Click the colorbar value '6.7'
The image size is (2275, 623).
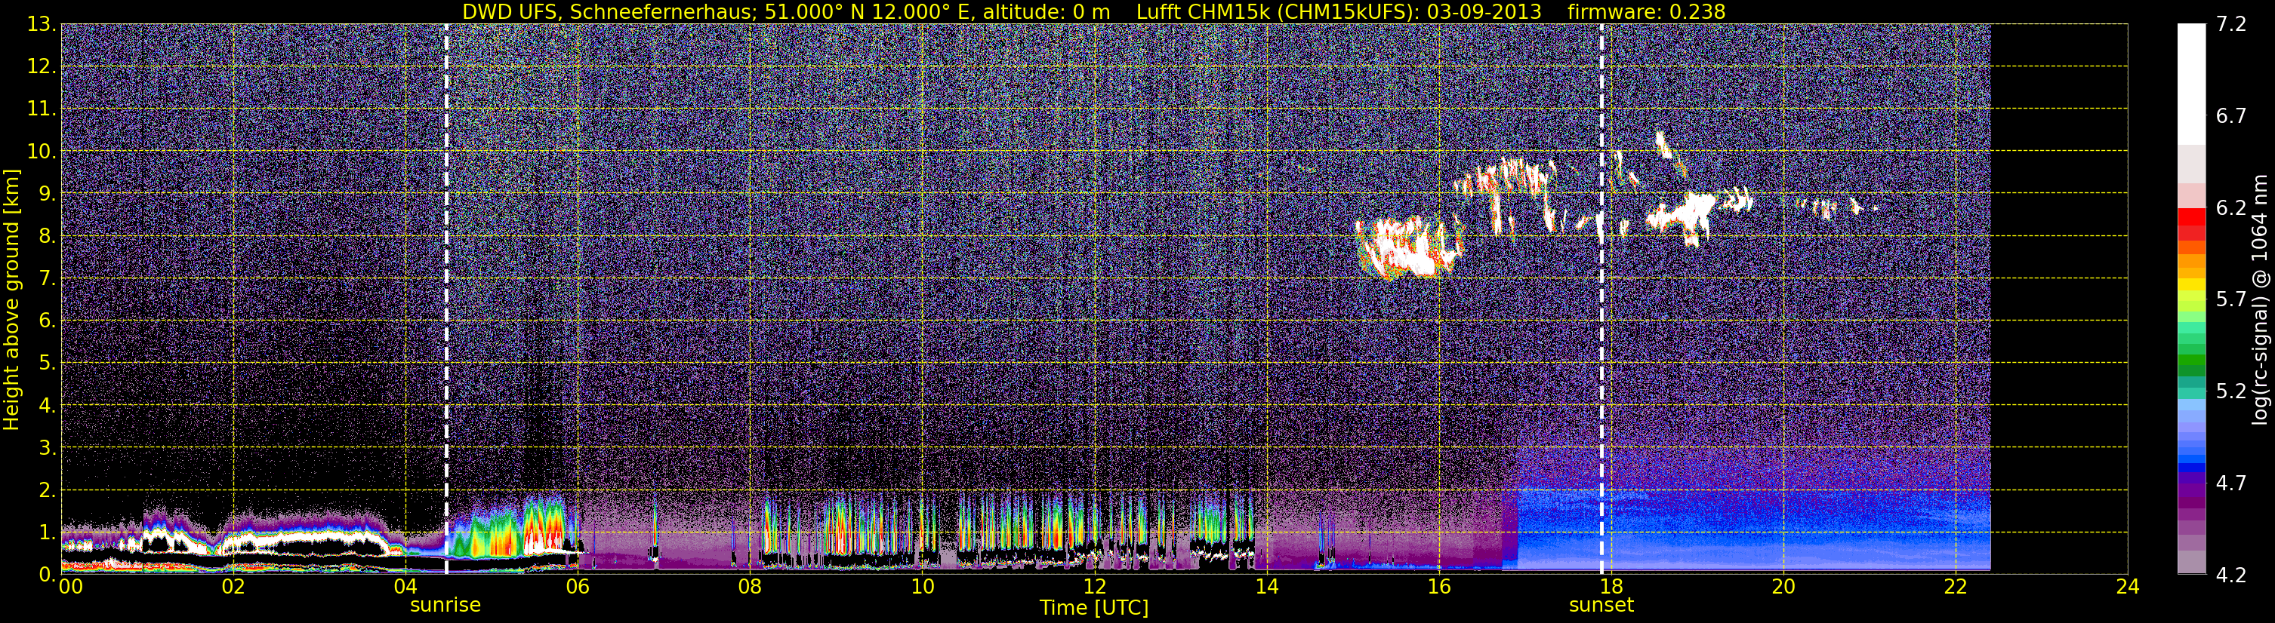click(x=2231, y=116)
